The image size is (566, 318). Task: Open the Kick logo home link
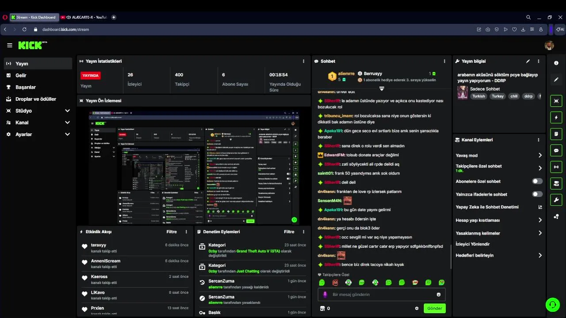pyautogui.click(x=33, y=45)
